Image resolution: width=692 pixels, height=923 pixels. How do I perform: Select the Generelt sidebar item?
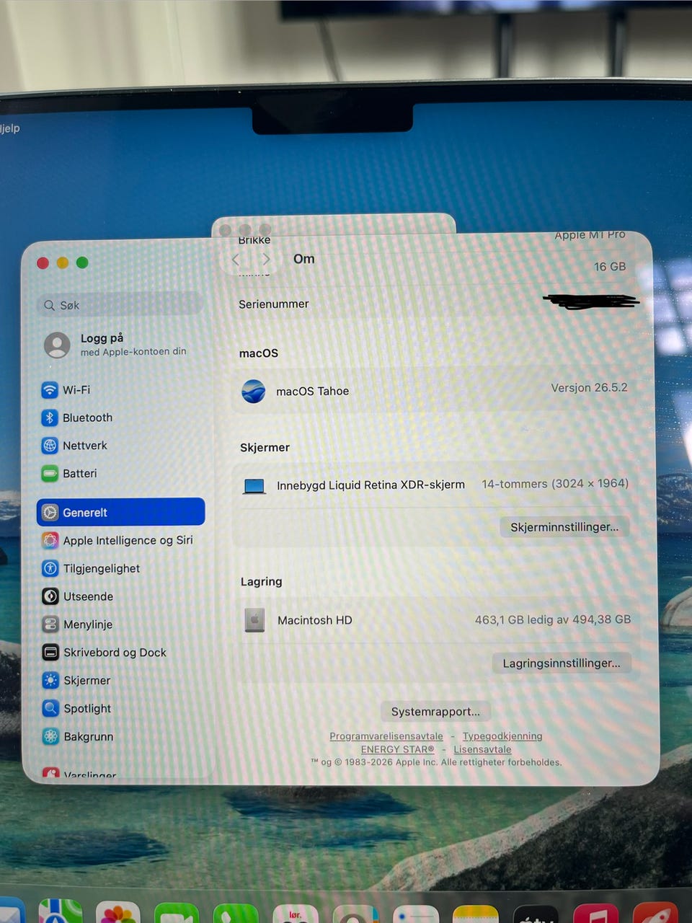120,512
